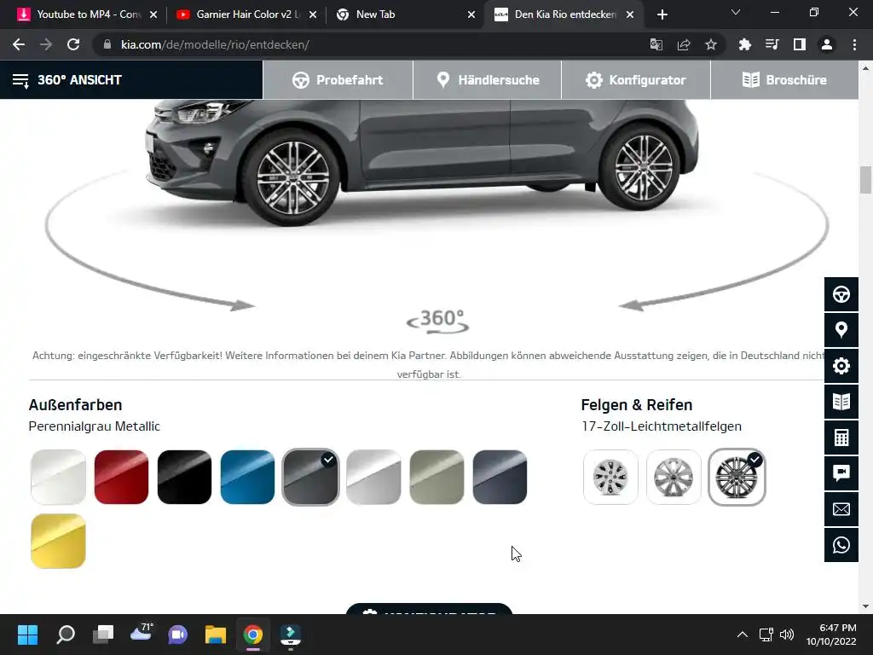Image resolution: width=873 pixels, height=655 pixels.
Task: Show hidden system tray icons
Action: pyautogui.click(x=743, y=635)
